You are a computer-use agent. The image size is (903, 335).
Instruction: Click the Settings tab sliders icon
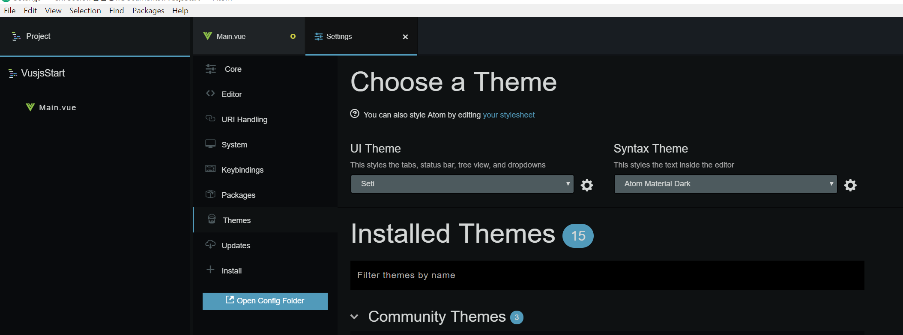coord(319,37)
